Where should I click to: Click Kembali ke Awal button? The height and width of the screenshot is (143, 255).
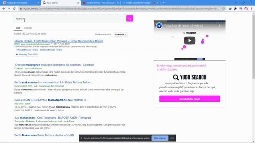coord(190,99)
